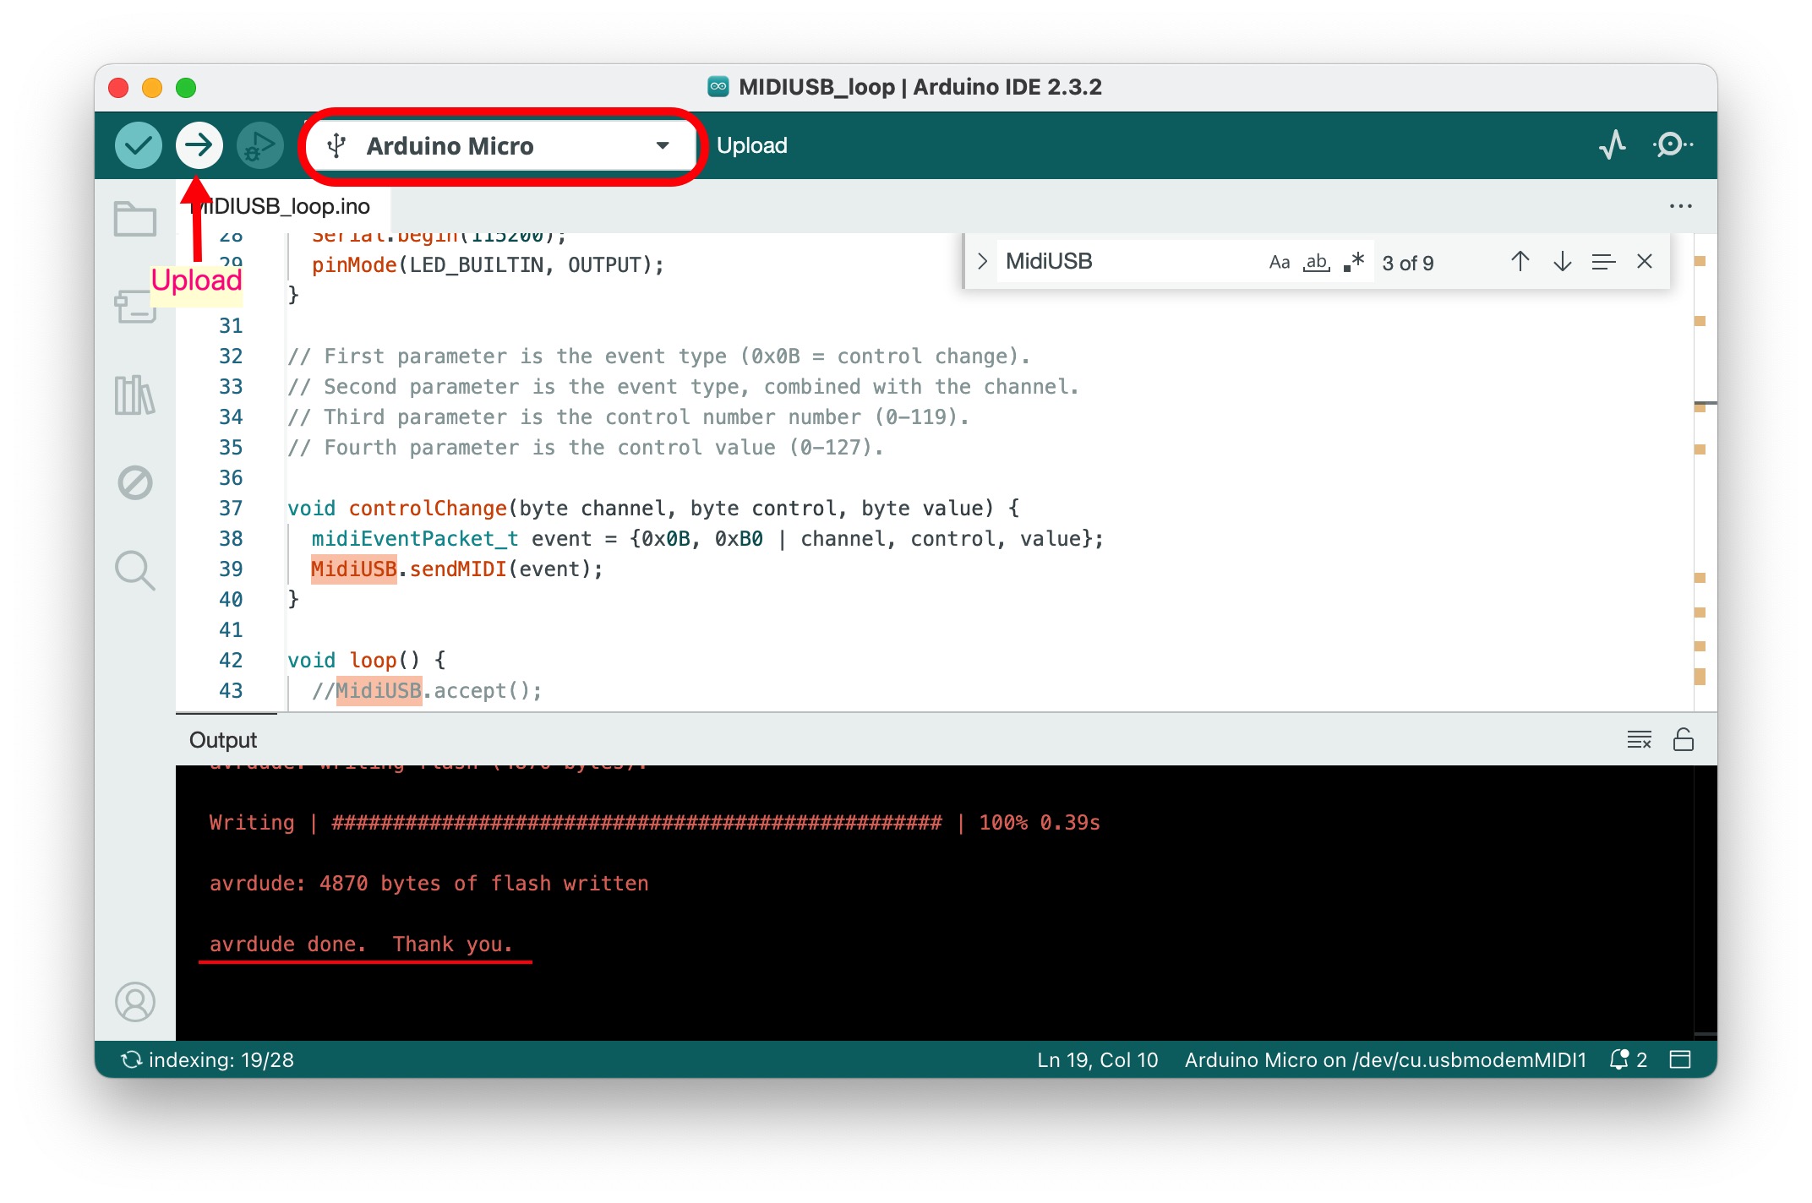Click the highlighted MidiUSB on line 39
The width and height of the screenshot is (1812, 1203).
(x=353, y=569)
